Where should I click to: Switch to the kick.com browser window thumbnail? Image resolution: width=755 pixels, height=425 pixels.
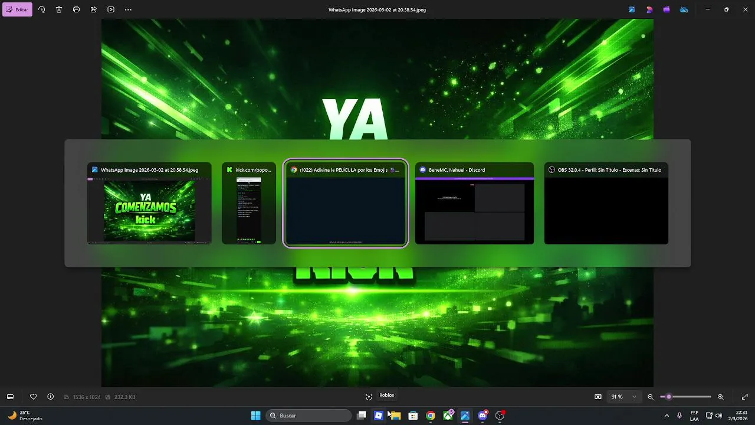pyautogui.click(x=249, y=203)
